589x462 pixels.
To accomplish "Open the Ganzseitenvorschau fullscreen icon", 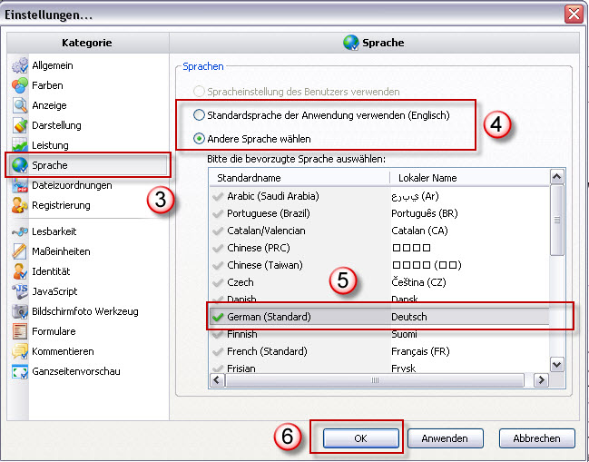I will pos(20,371).
